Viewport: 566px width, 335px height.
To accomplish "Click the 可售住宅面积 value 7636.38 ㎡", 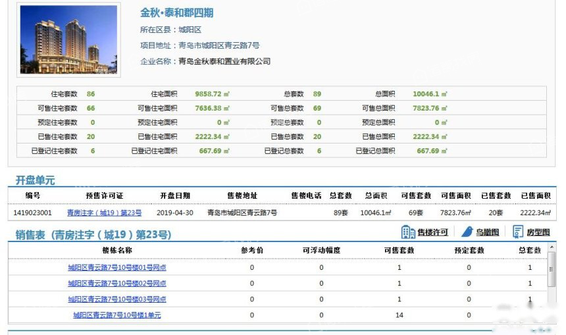I will coord(212,109).
